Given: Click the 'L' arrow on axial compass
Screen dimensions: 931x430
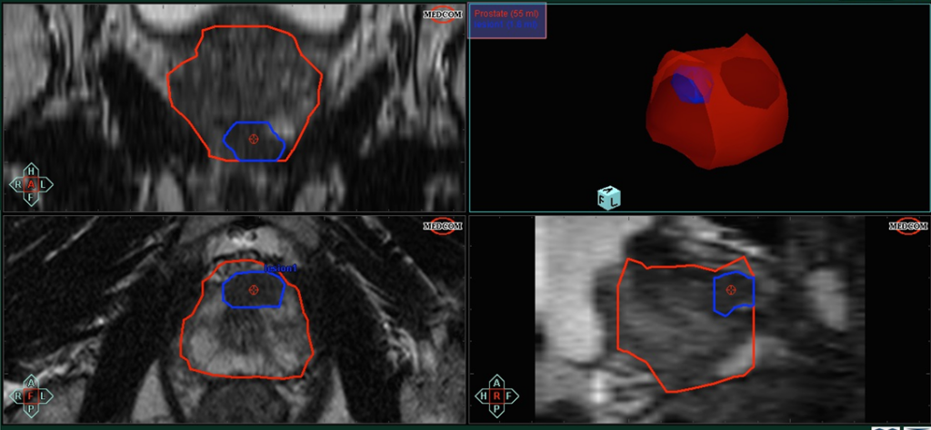Looking at the screenshot, I should tap(46, 396).
